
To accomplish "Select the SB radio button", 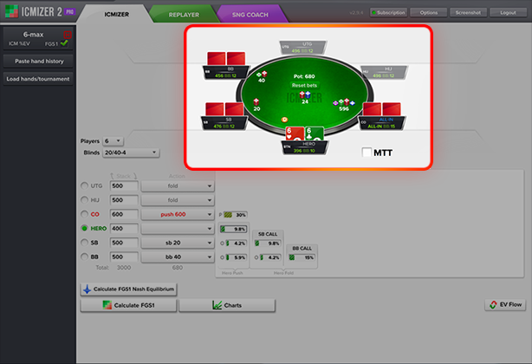I will pyautogui.click(x=85, y=243).
